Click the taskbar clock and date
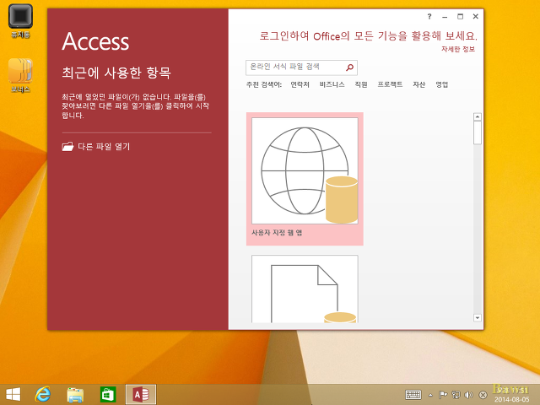The image size is (540, 405). coord(511,395)
